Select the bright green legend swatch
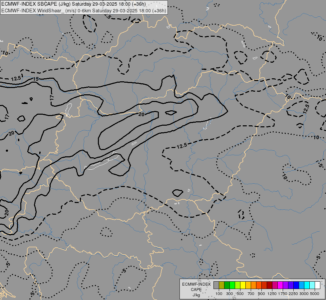Image resolution: width=326 pixels, height=300 pixels. (x=232, y=285)
